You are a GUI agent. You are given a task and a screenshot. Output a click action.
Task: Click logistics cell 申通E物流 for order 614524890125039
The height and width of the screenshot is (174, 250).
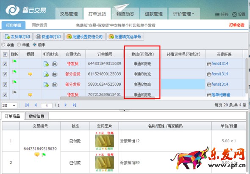tap(142, 74)
